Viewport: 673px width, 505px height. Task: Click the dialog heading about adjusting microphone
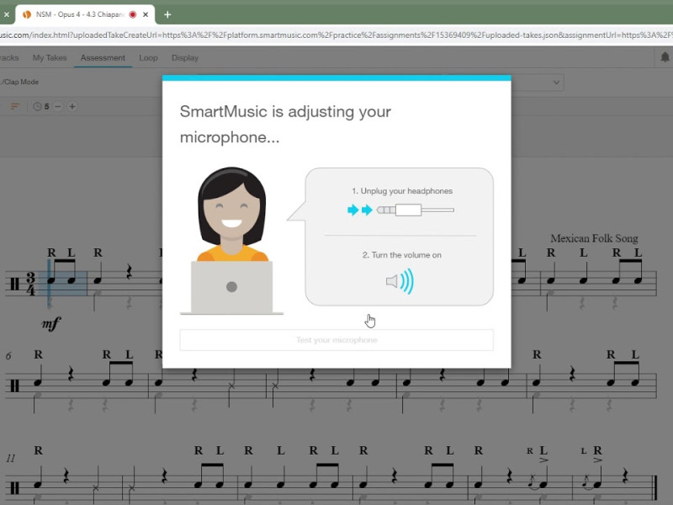pyautogui.click(x=285, y=124)
